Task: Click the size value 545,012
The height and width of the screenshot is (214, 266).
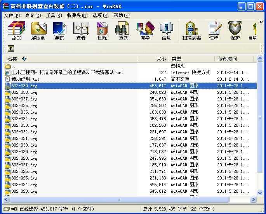Action: 158,191
